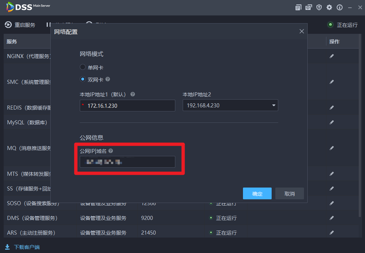This screenshot has width=365, height=253.
Task: Close the 网络配置 dialog
Action: click(x=302, y=31)
